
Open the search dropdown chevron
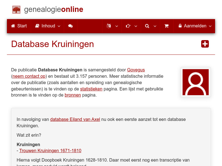coord(155,26)
